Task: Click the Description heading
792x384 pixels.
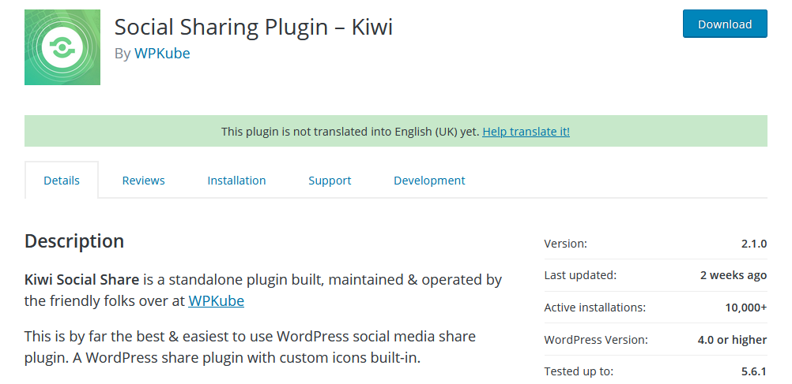Action: tap(74, 241)
